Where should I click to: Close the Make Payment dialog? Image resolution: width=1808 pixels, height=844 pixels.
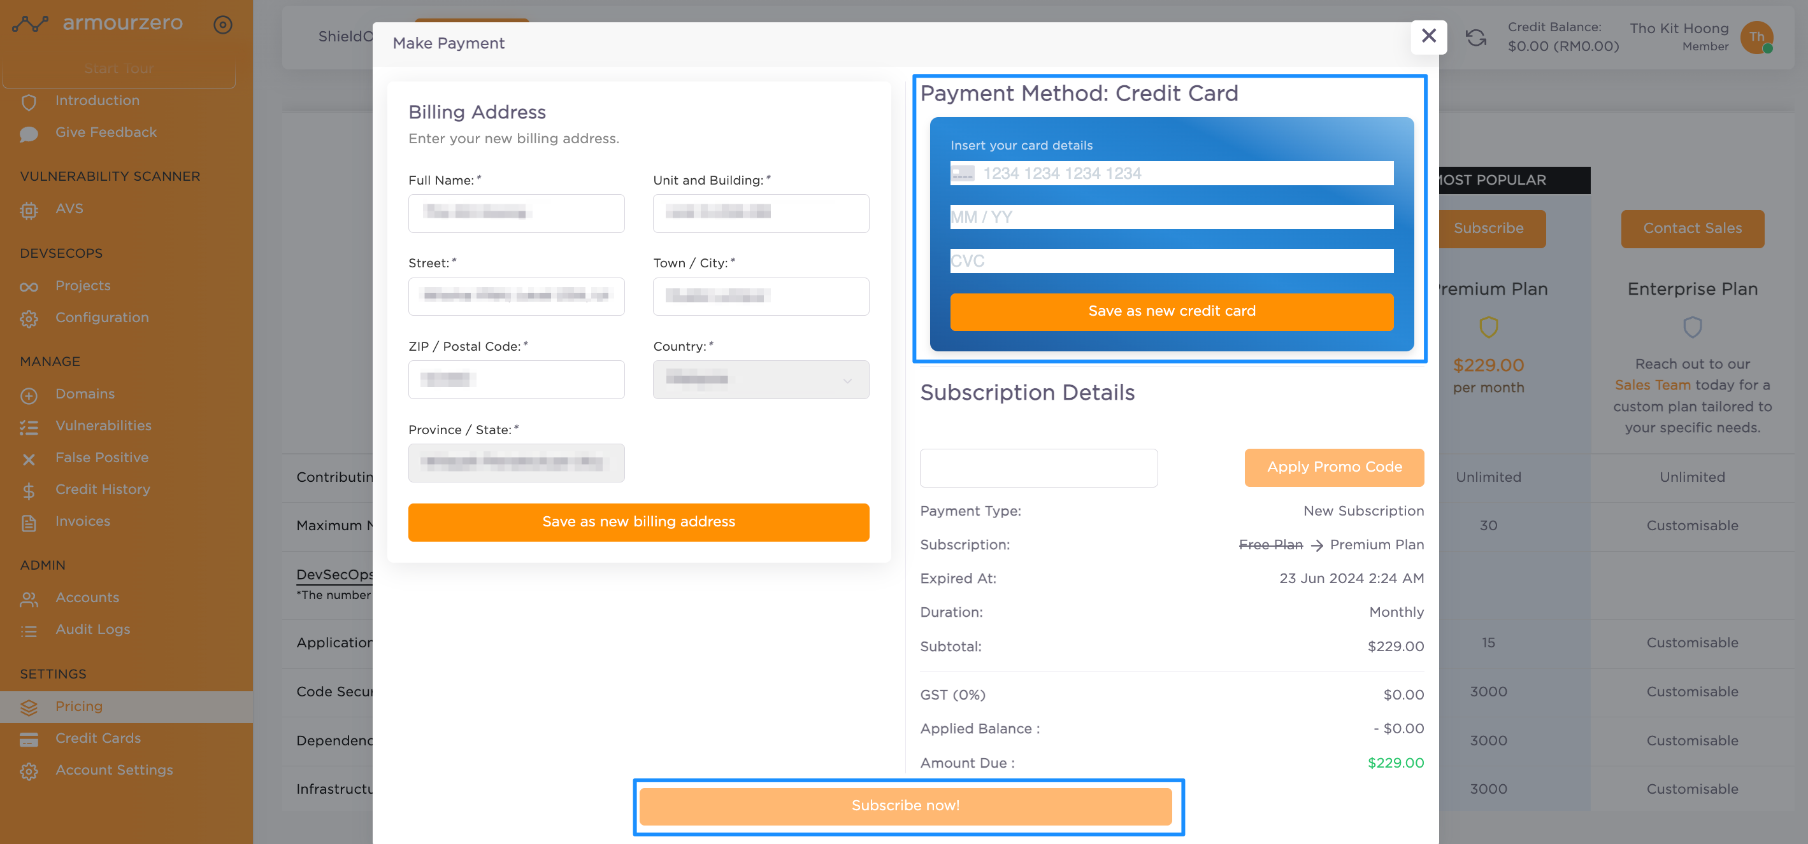tap(1428, 36)
